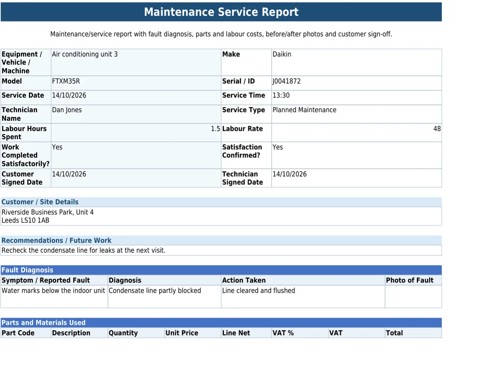This screenshot has height=367, width=489.
Task: Click the 'Quantity' column header
Action: (x=136, y=333)
